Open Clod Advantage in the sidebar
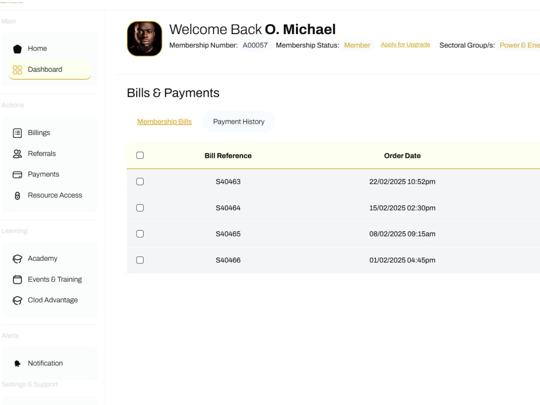540x405 pixels. [50, 300]
